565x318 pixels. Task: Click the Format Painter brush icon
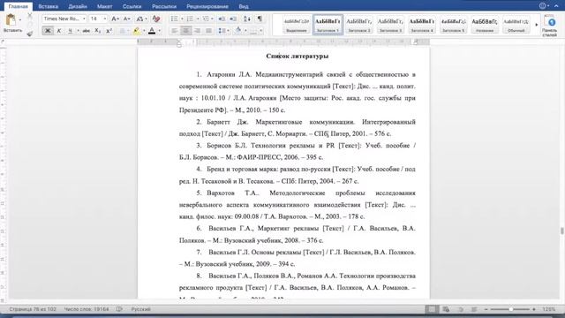(30, 34)
